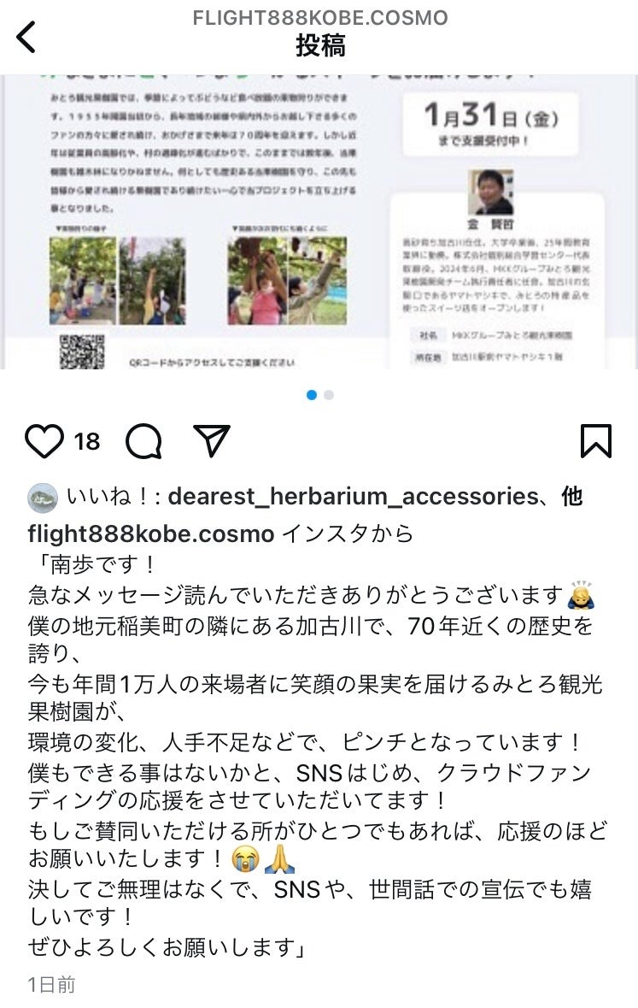Save post with bookmark icon
Screen dimensions: 638x1008
595,441
